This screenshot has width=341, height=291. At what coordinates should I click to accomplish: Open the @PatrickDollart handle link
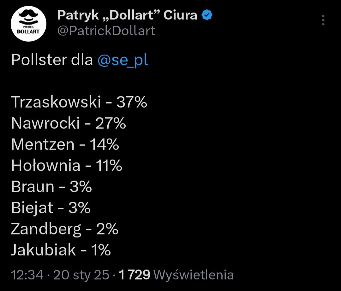click(106, 31)
